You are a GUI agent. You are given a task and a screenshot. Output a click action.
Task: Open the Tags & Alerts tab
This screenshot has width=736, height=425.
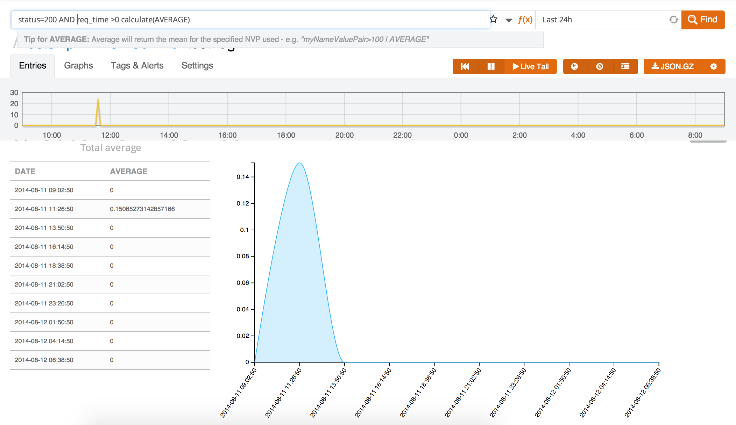click(137, 66)
